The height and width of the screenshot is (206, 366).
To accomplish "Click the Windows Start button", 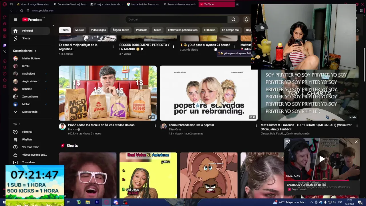I will (4, 202).
